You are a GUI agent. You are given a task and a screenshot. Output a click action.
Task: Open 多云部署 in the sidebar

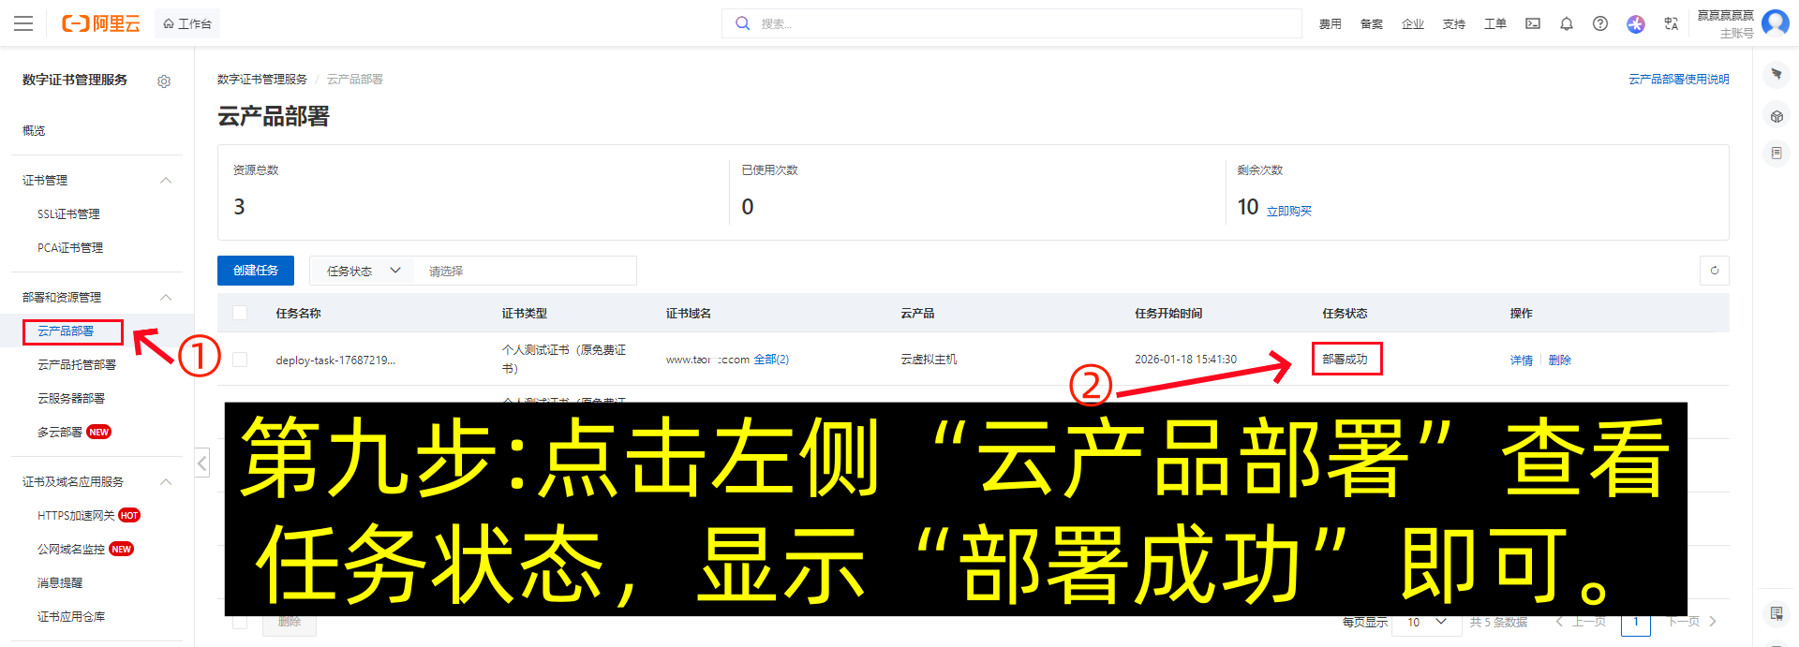pos(60,433)
